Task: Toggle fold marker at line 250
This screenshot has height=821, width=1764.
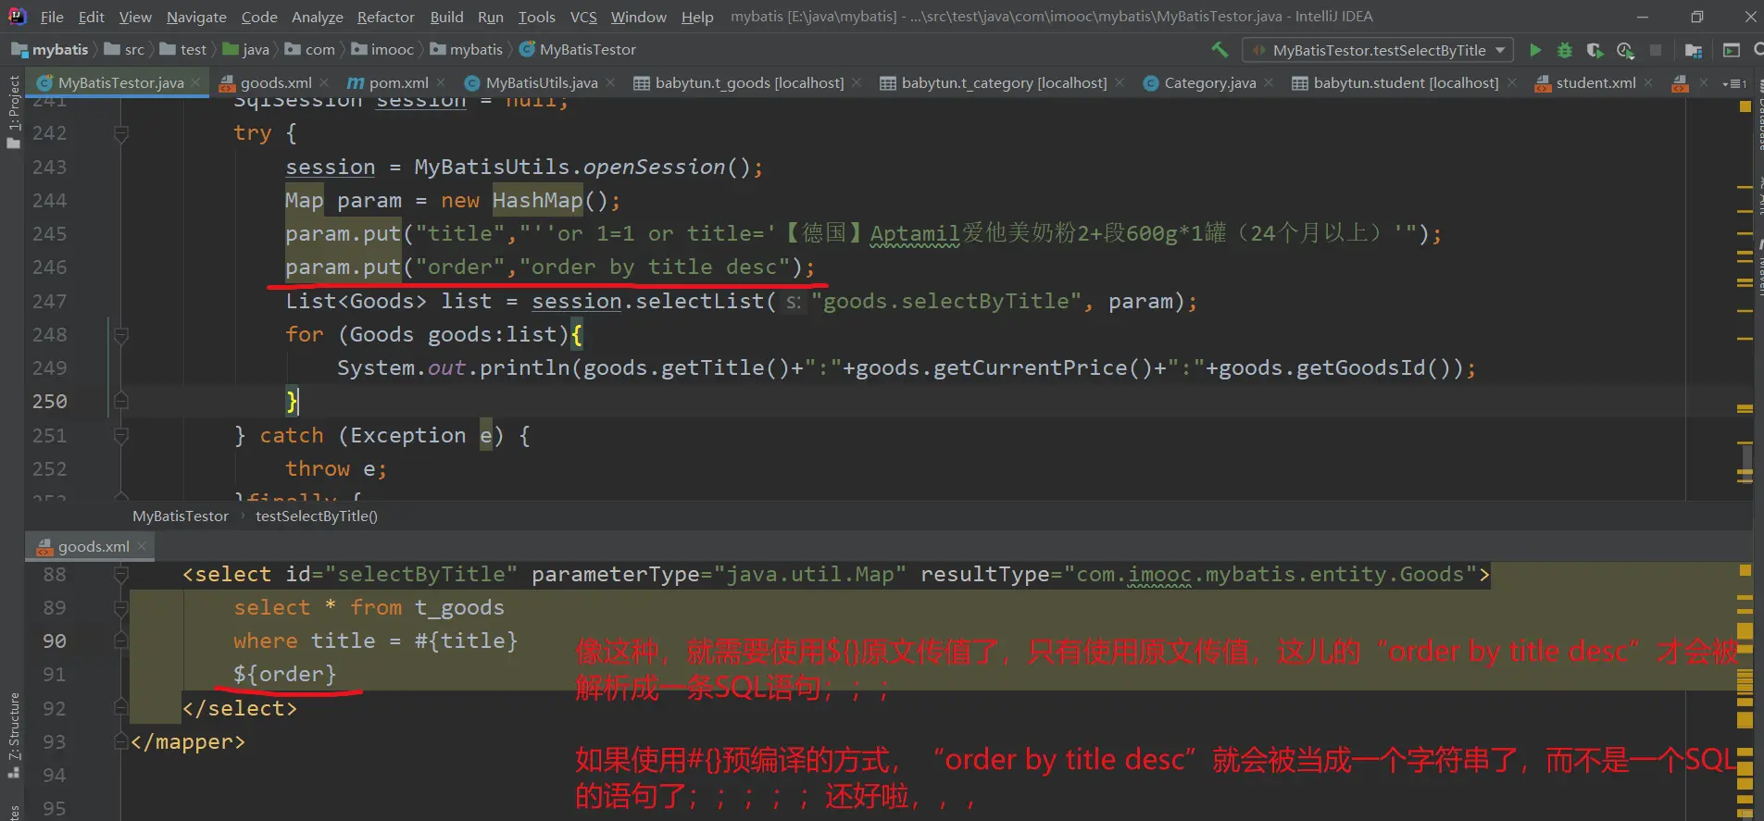Action: pyautogui.click(x=120, y=402)
